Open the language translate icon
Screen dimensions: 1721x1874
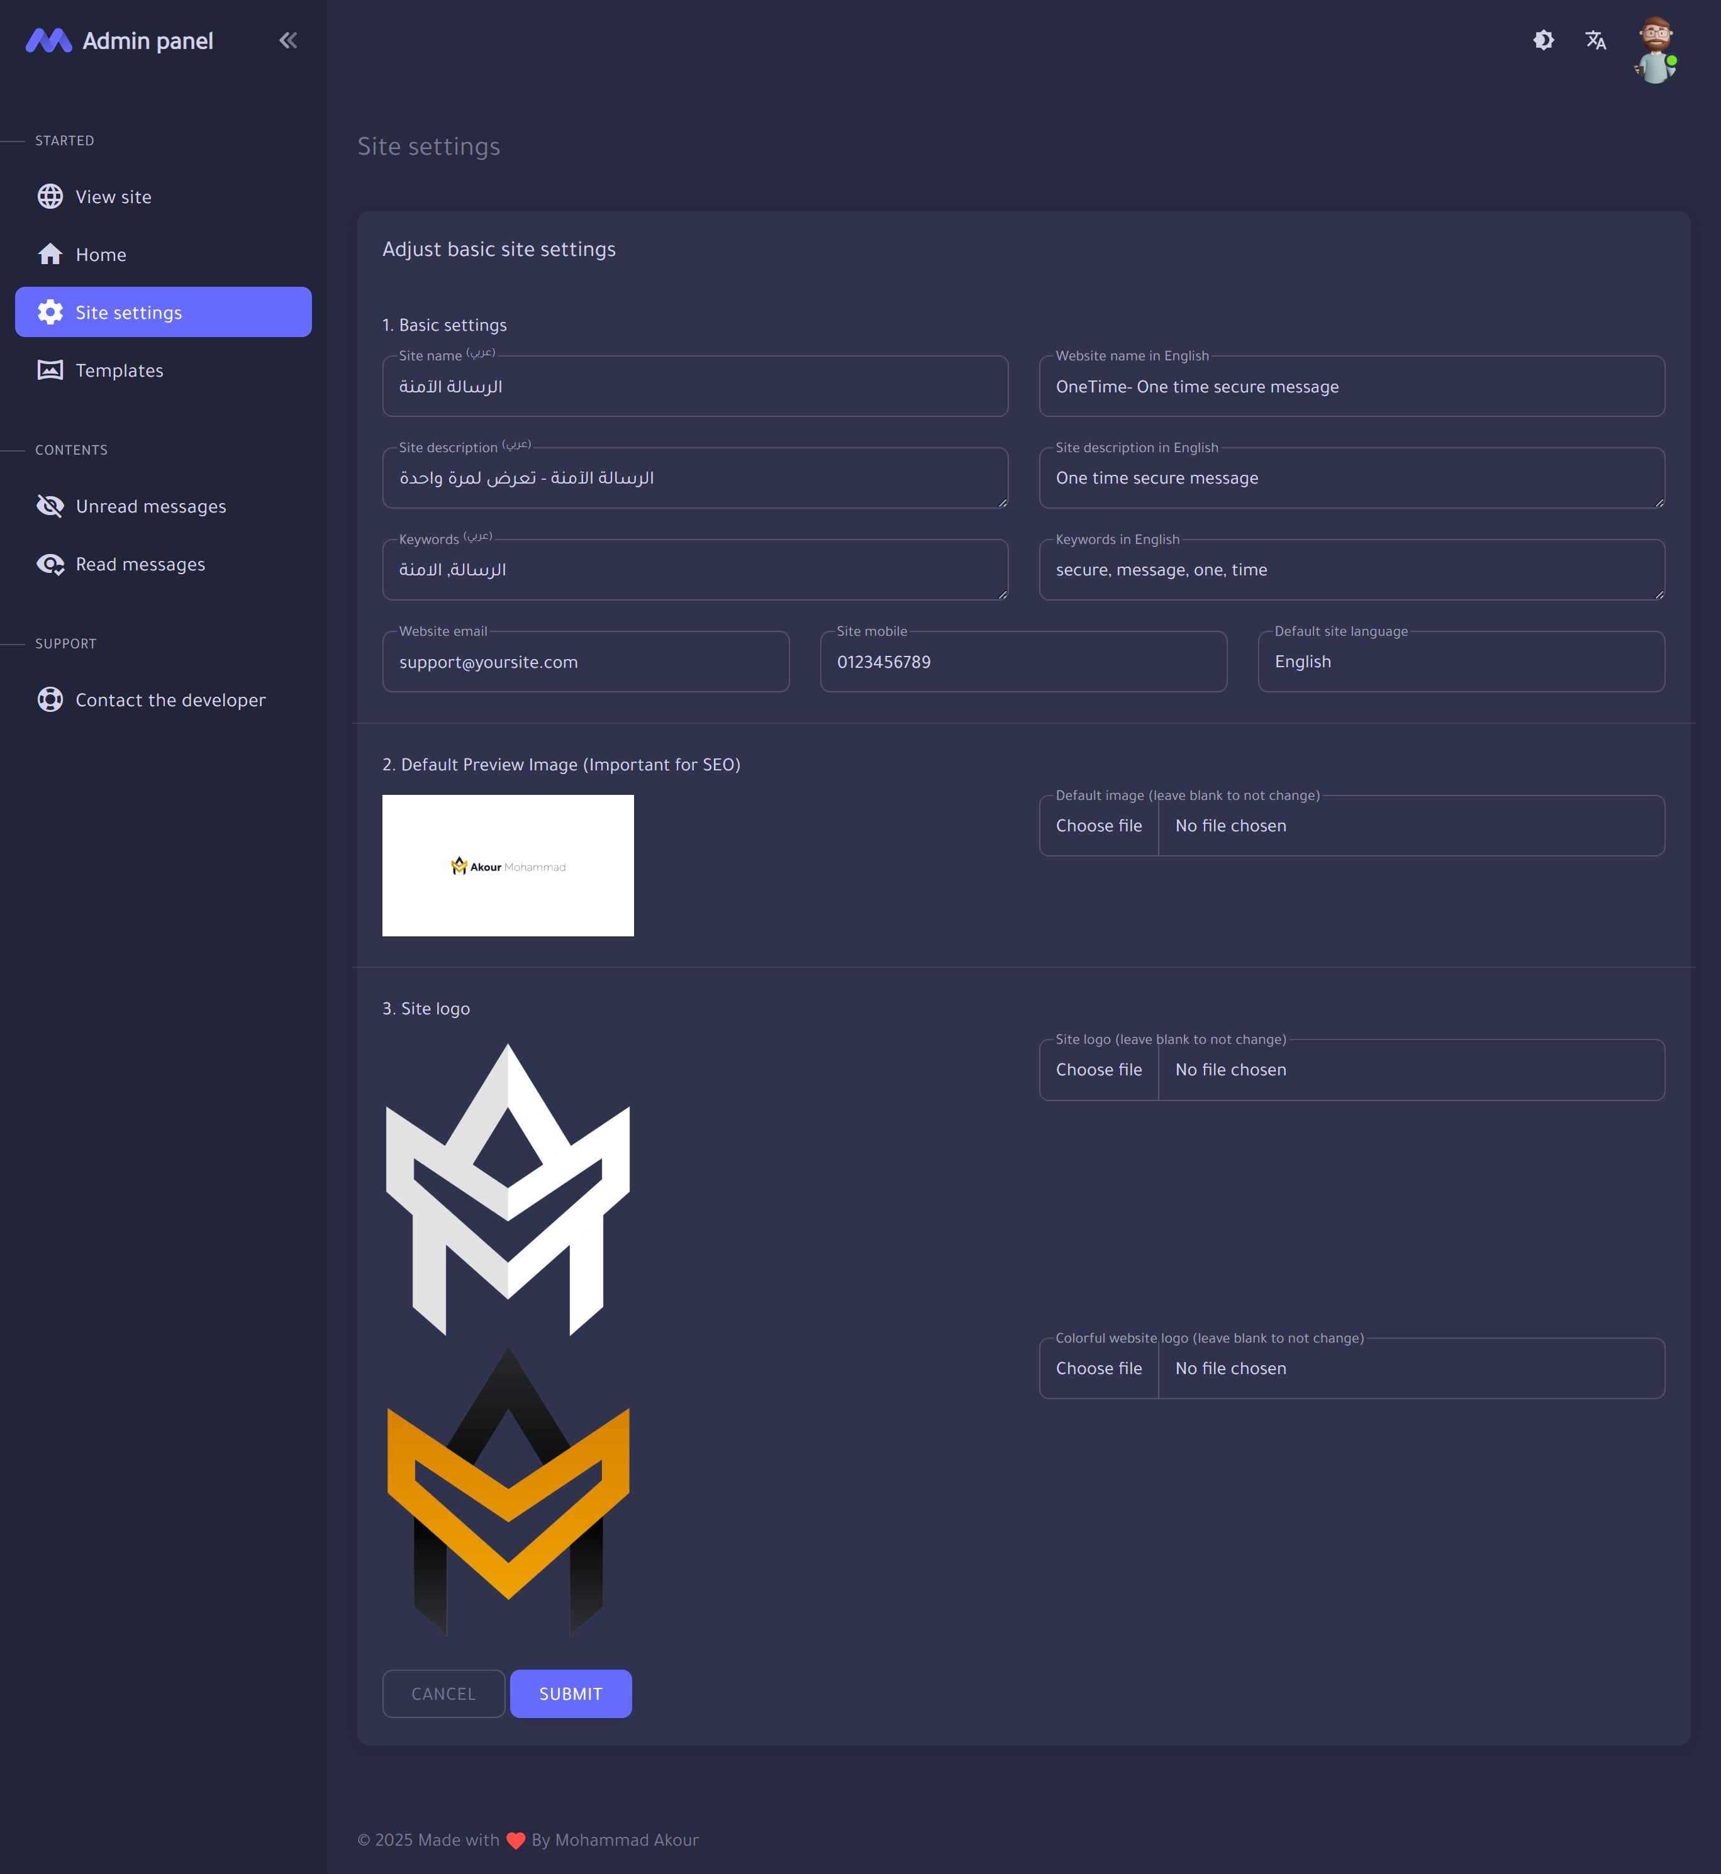(x=1595, y=40)
